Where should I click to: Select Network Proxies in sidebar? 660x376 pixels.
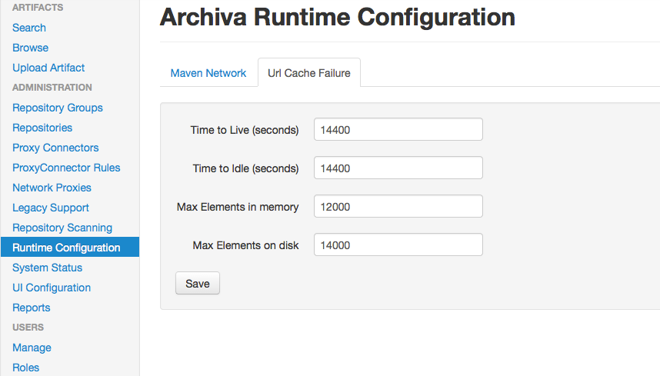[x=52, y=188]
